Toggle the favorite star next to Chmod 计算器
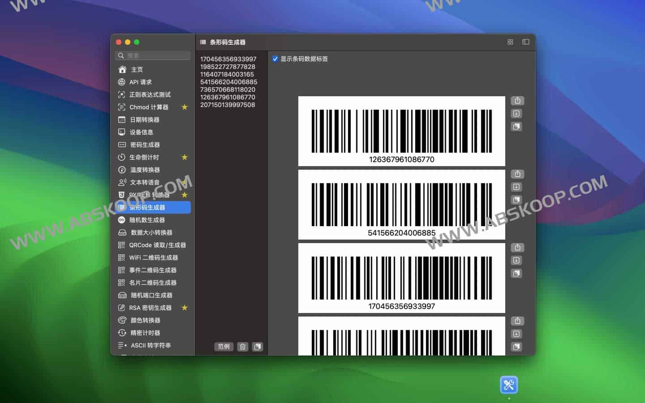The width and height of the screenshot is (645, 403). point(185,107)
